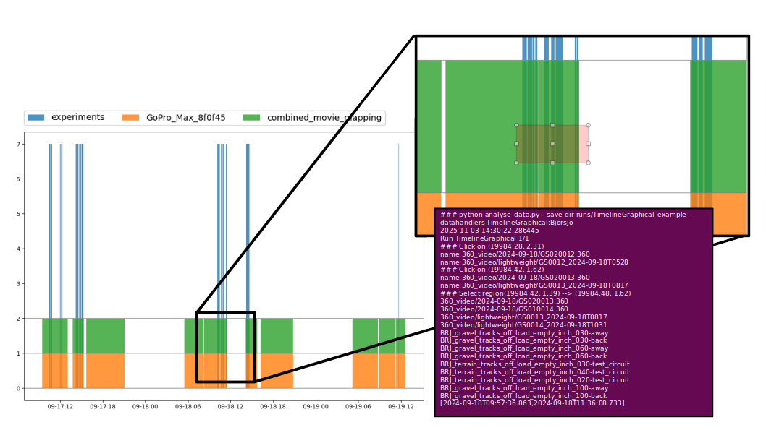Click the '09-18 18' x-axis tick label

click(x=273, y=407)
